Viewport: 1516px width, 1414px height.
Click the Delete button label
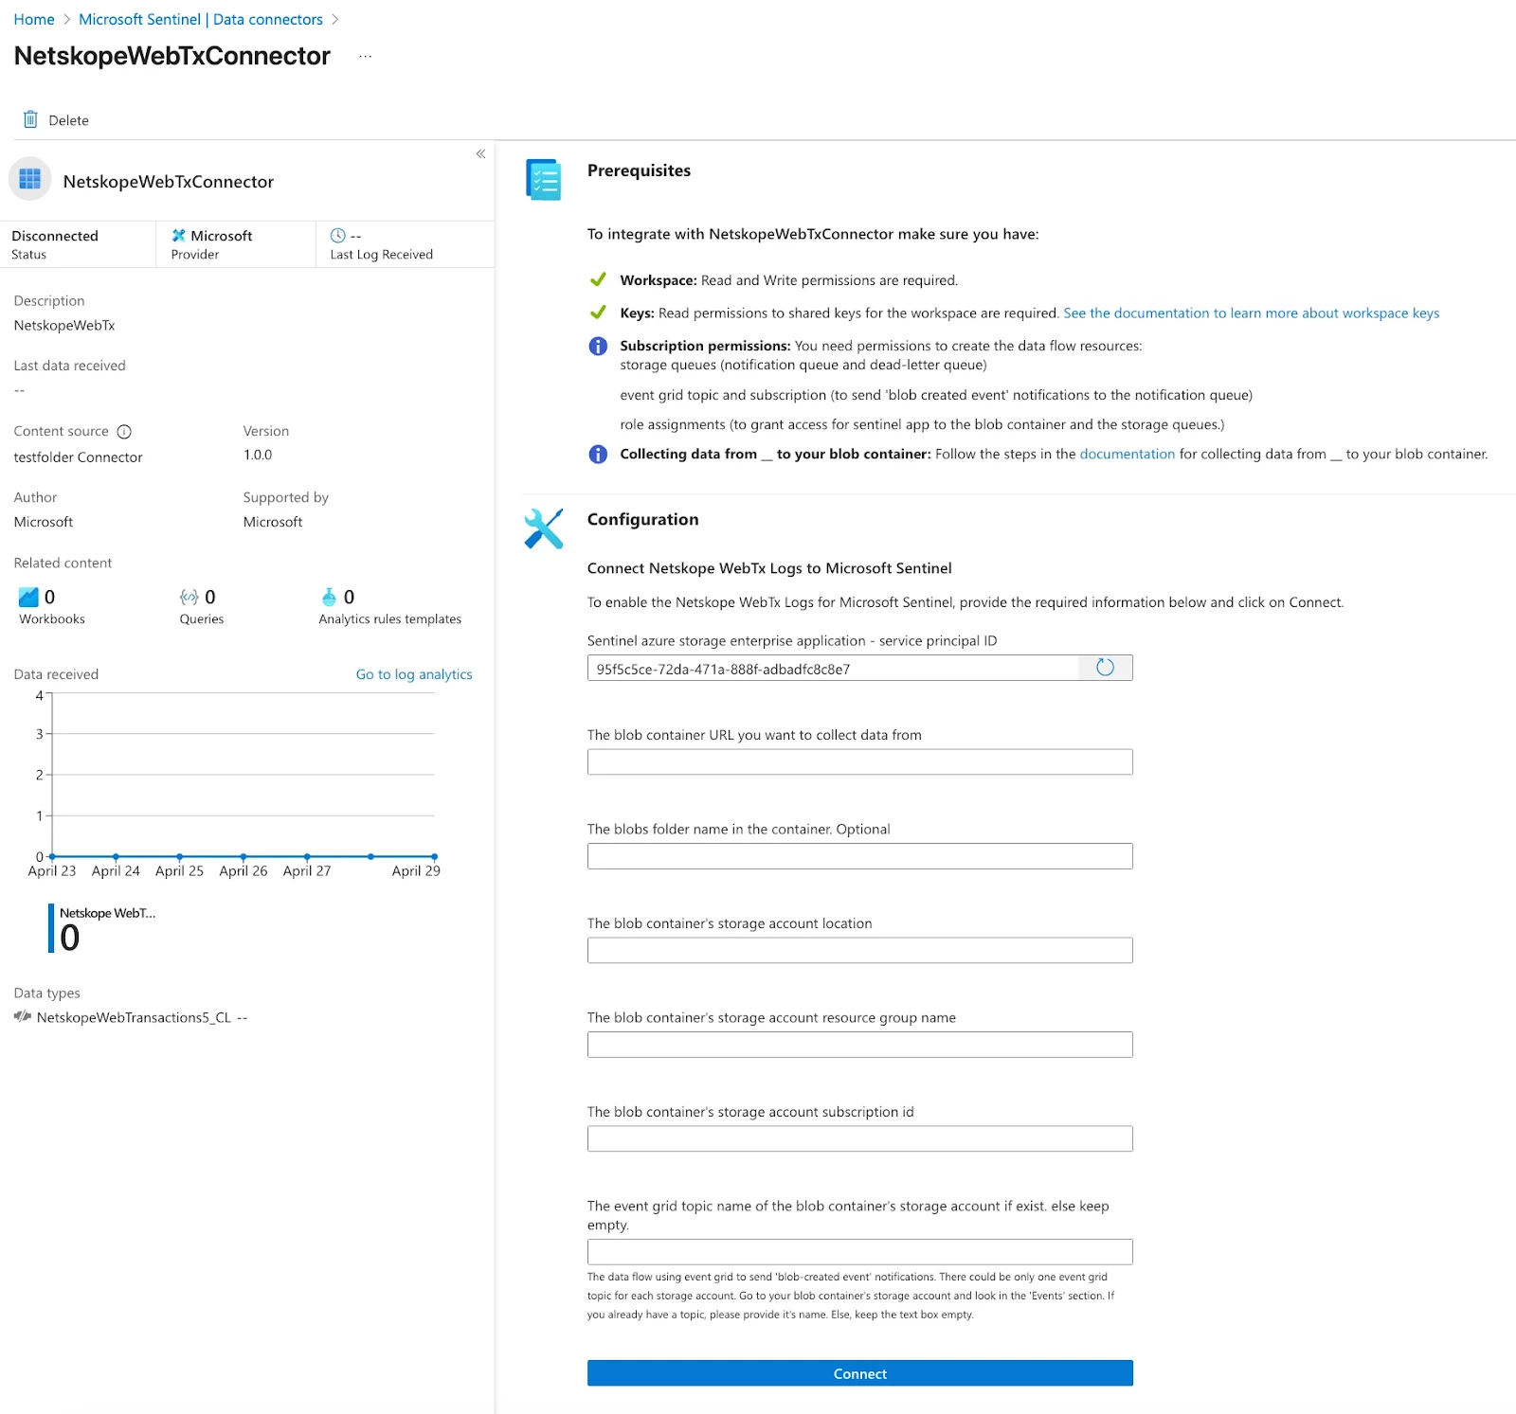click(68, 120)
